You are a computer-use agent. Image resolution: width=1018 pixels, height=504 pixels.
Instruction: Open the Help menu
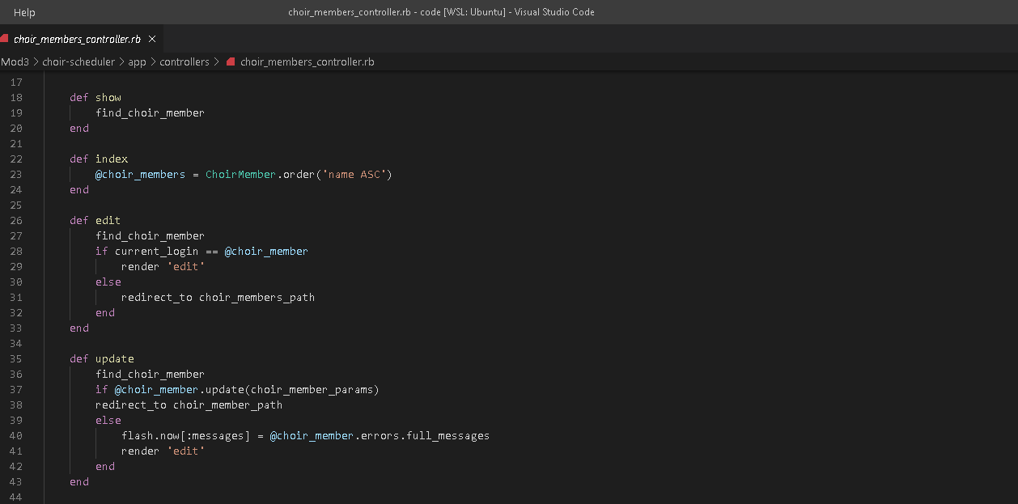tap(24, 12)
